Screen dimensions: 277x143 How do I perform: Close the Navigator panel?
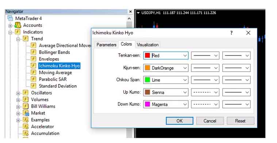(x=130, y=11)
